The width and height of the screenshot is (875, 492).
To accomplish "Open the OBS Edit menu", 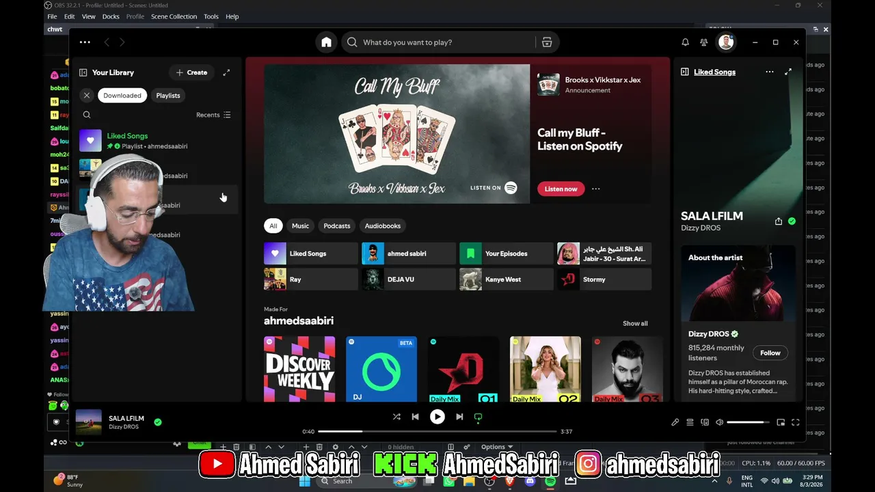I will coord(70,16).
